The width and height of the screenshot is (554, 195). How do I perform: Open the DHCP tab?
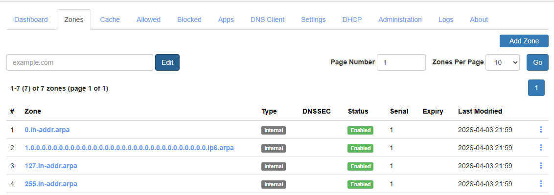tap(352, 19)
